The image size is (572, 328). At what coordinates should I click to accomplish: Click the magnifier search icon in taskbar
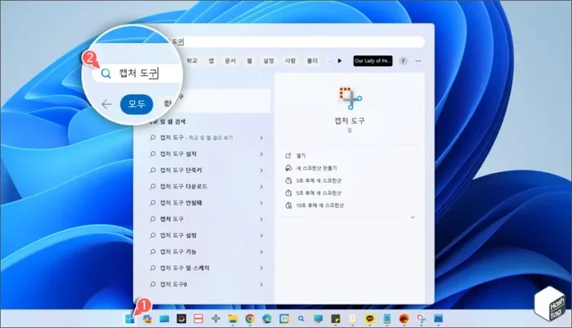coord(301,319)
